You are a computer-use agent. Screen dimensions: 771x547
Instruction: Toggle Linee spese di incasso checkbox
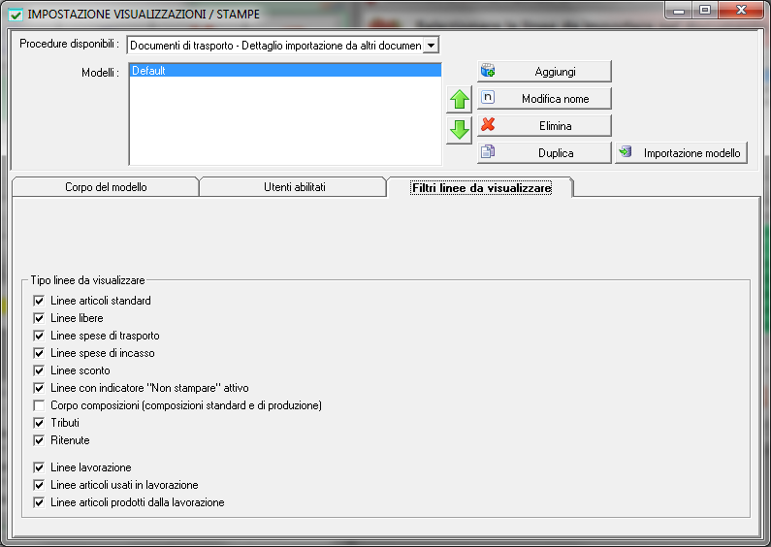39,353
